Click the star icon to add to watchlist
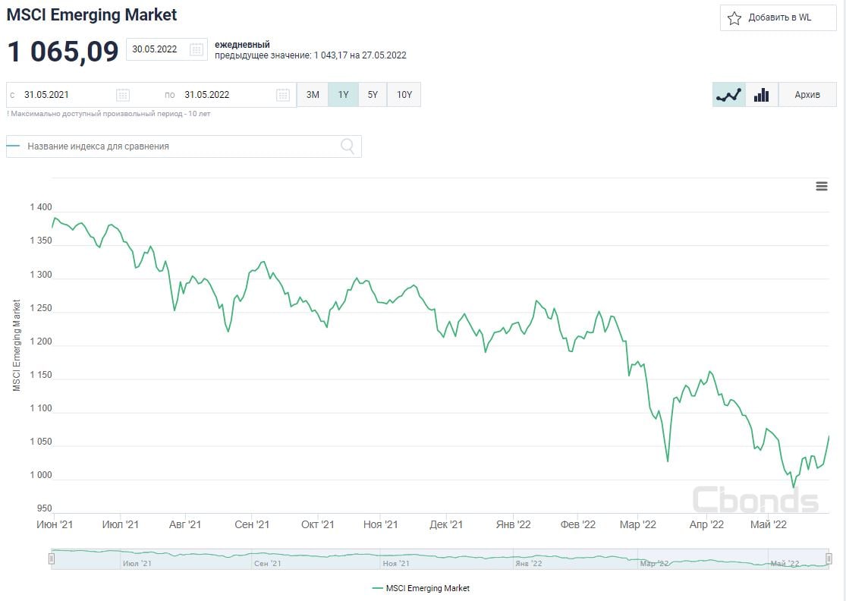Viewport: 846px width, 601px height. [734, 18]
